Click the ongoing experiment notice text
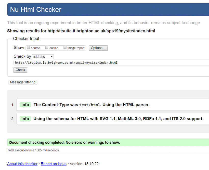Screen dimensions: 209x170 [103, 23]
